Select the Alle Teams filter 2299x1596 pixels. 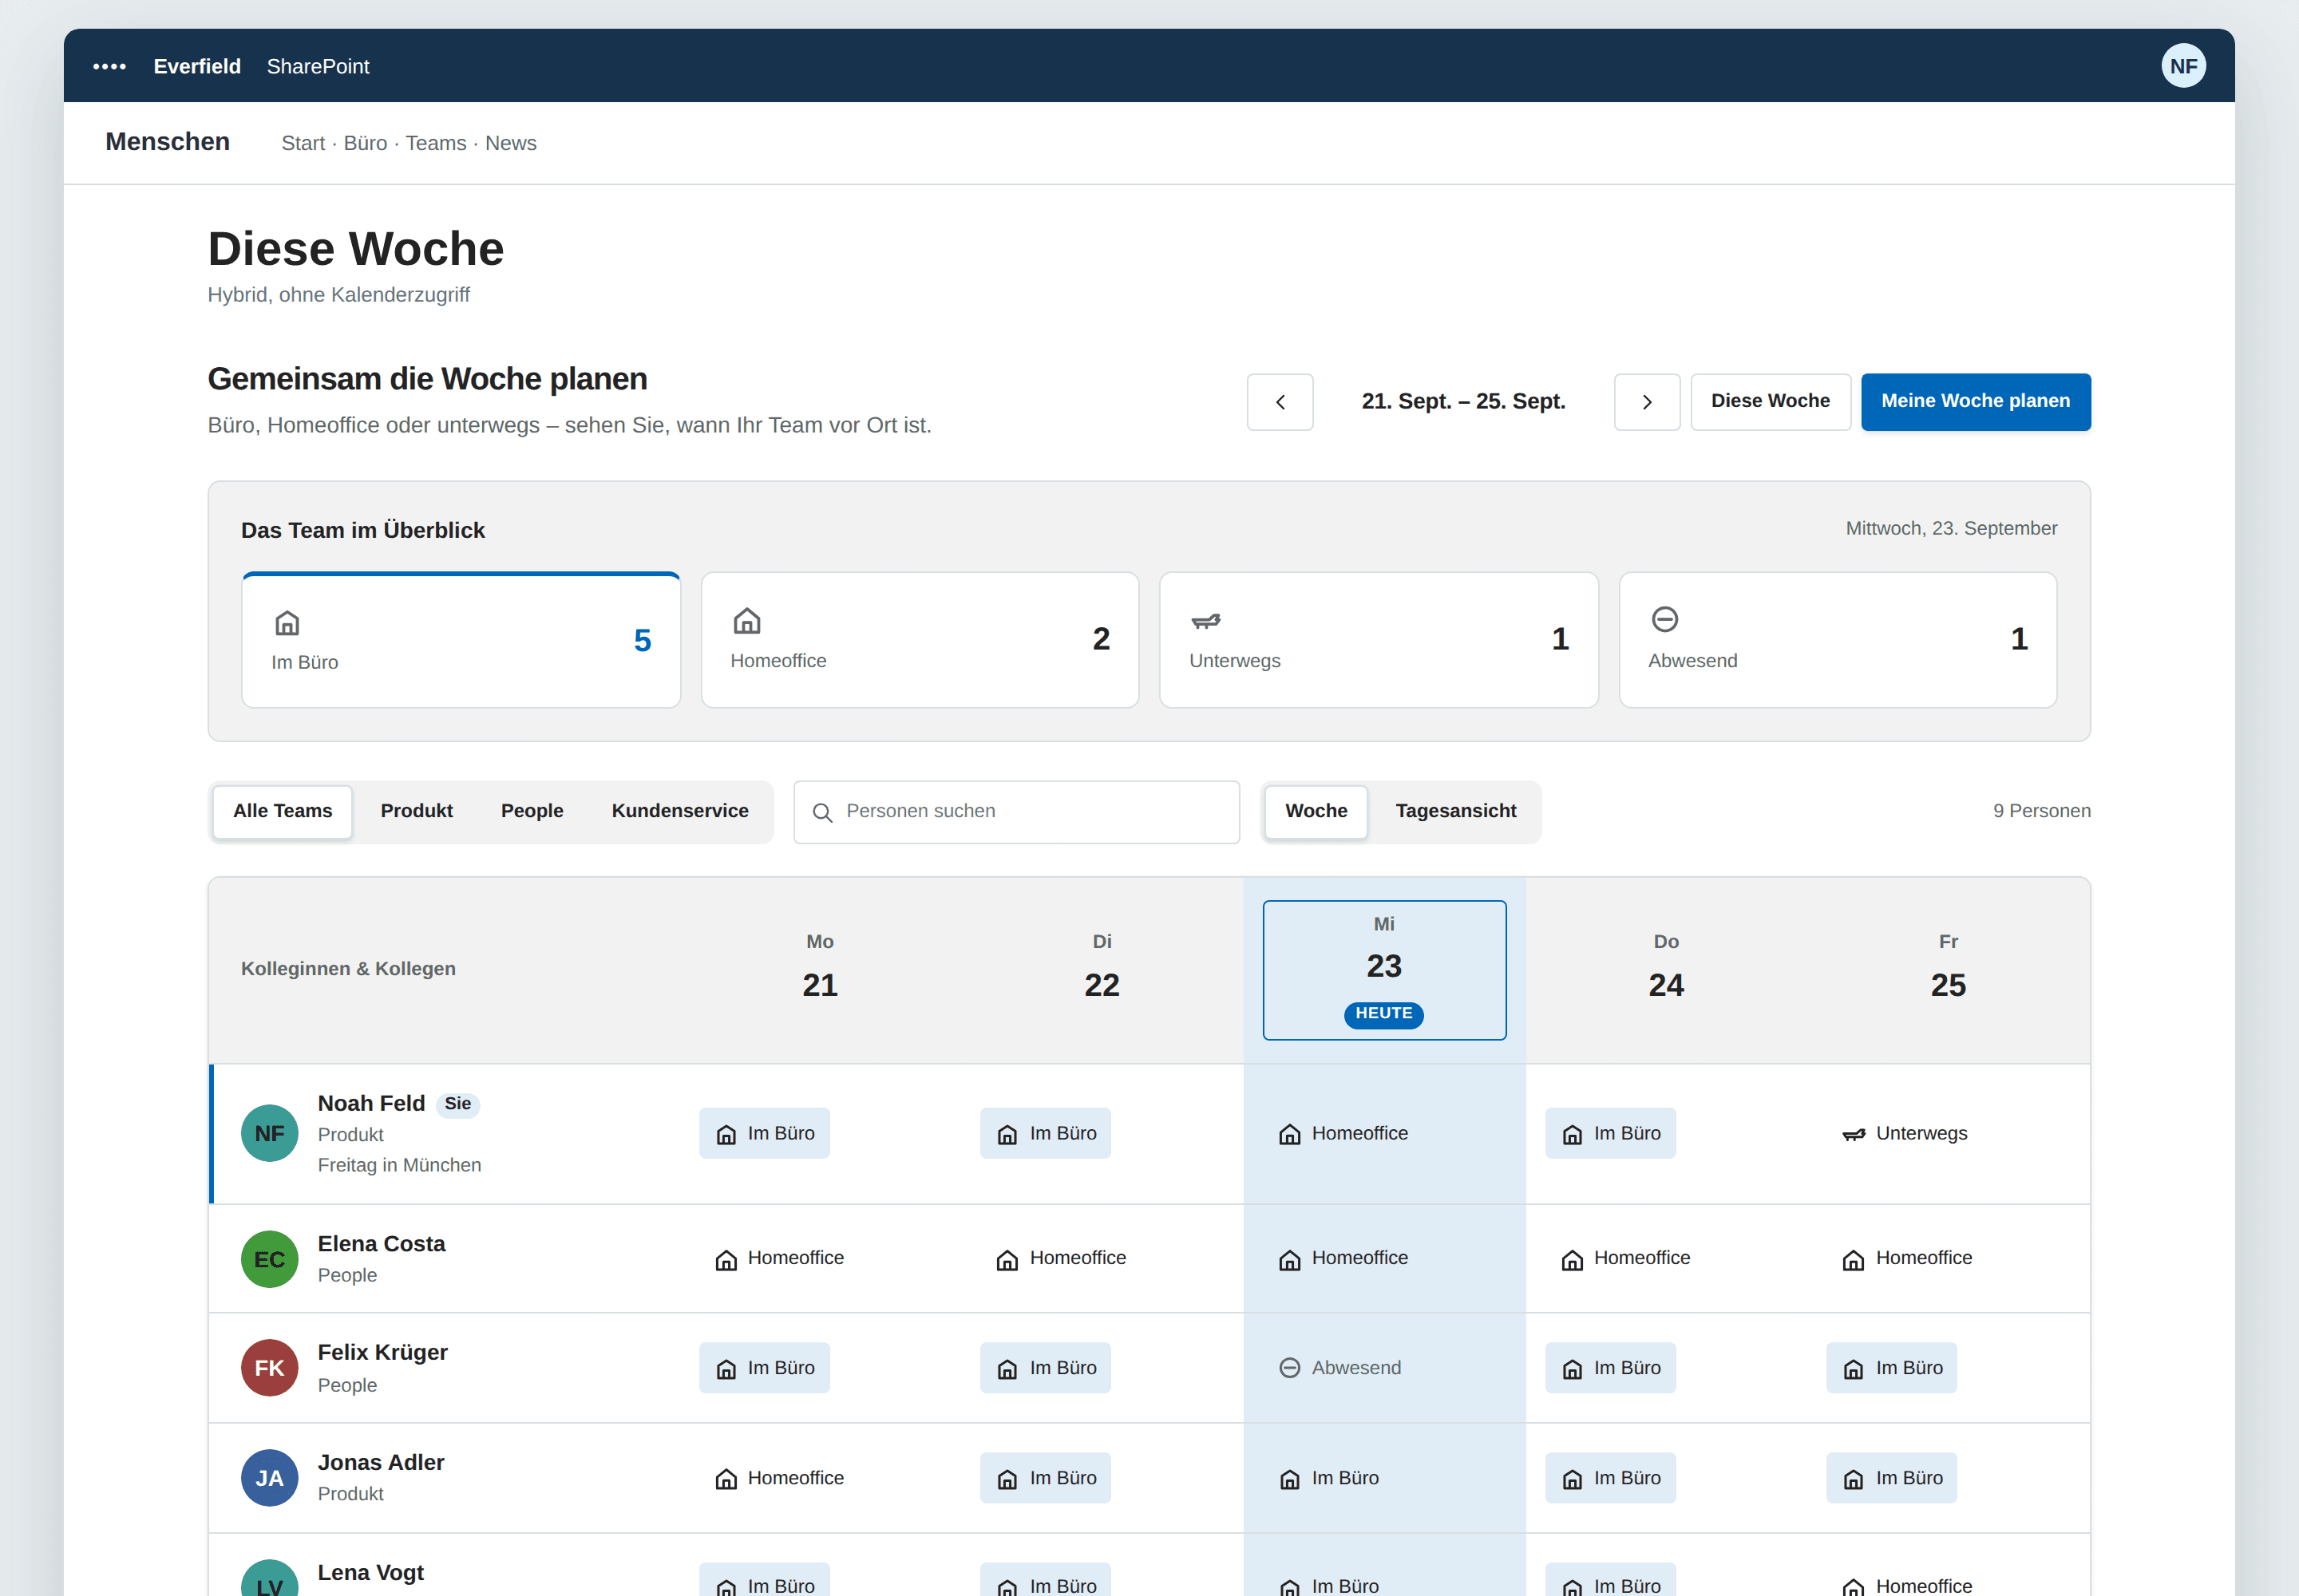click(x=282, y=811)
